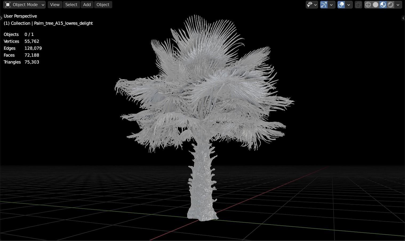This screenshot has width=405, height=241.
Task: Click the Objects count '0 / 1'
Action: (x=29, y=34)
